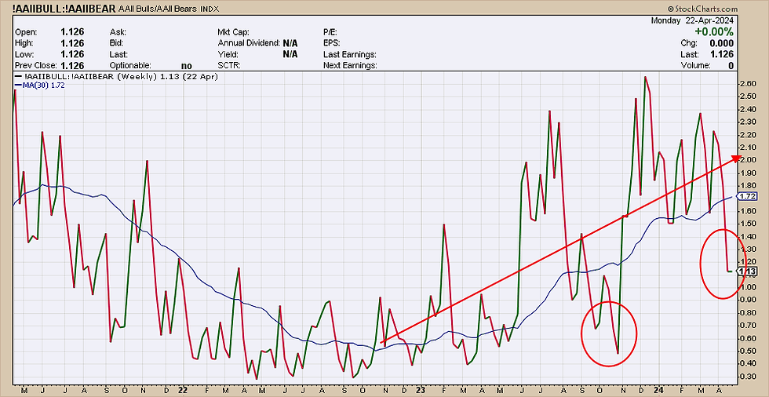Click the High value 1.126
The height and width of the screenshot is (397, 769).
click(72, 43)
